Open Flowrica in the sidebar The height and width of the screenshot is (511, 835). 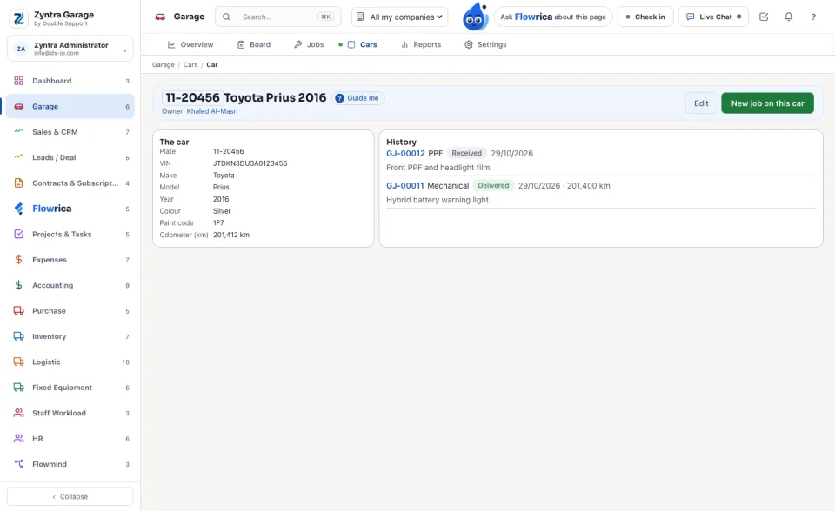click(70, 209)
